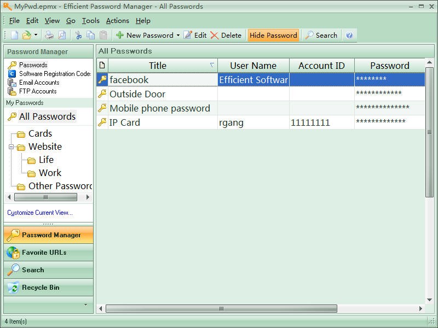438x328 pixels.
Task: Open the File menu
Action: pos(14,21)
